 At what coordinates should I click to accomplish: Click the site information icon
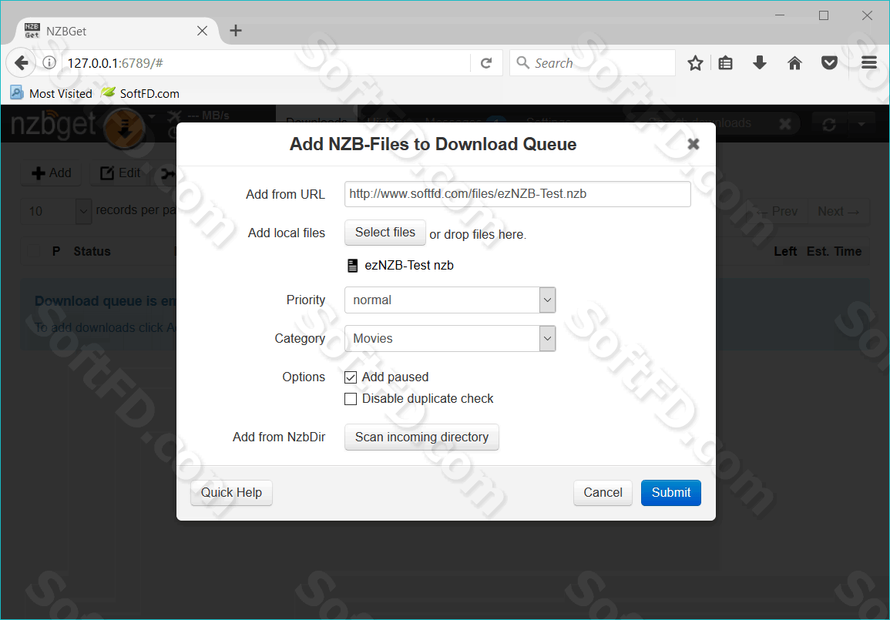pyautogui.click(x=49, y=63)
